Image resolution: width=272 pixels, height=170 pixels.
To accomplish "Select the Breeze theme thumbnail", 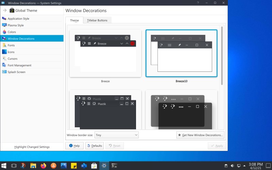I will [x=105, y=53].
